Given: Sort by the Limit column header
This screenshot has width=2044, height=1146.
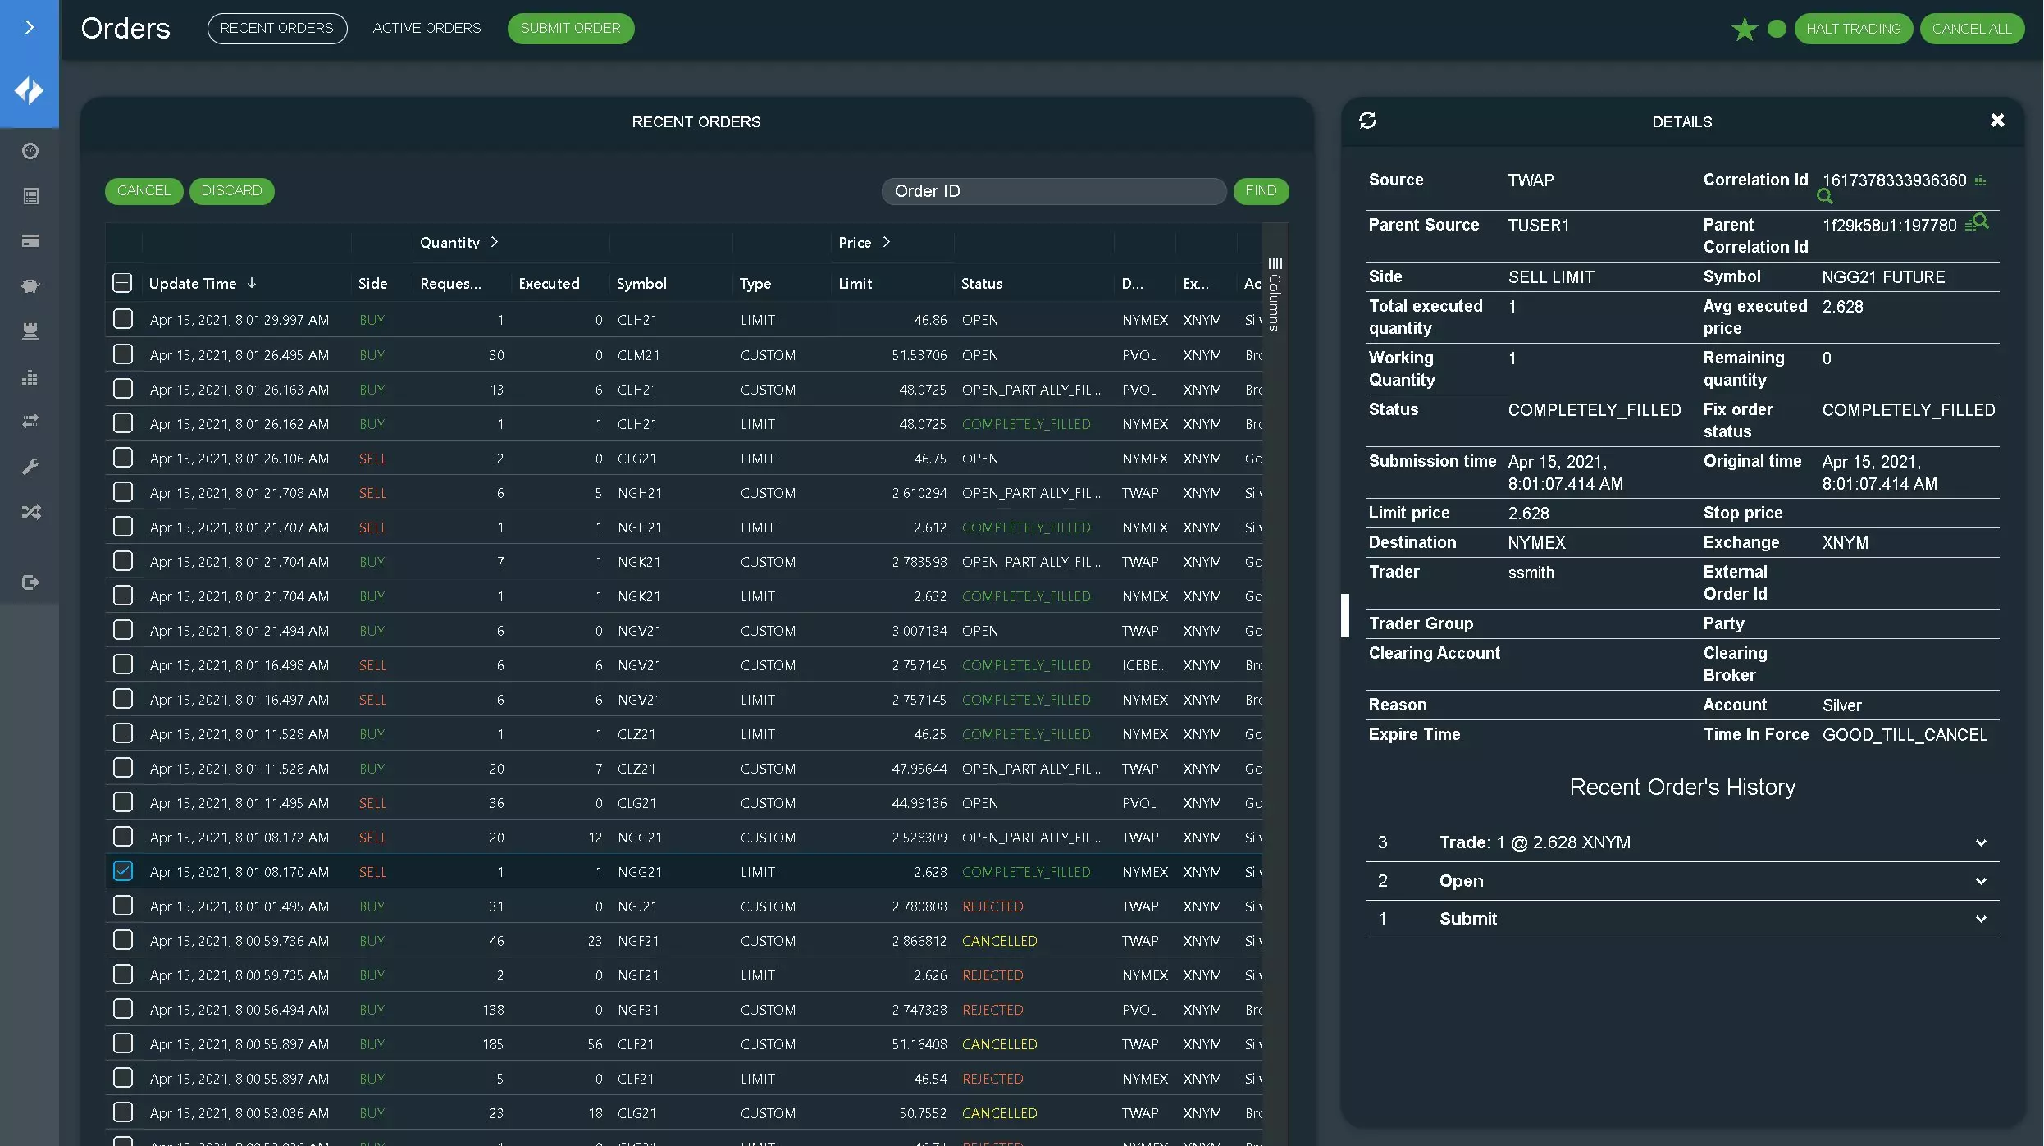Looking at the screenshot, I should point(855,284).
